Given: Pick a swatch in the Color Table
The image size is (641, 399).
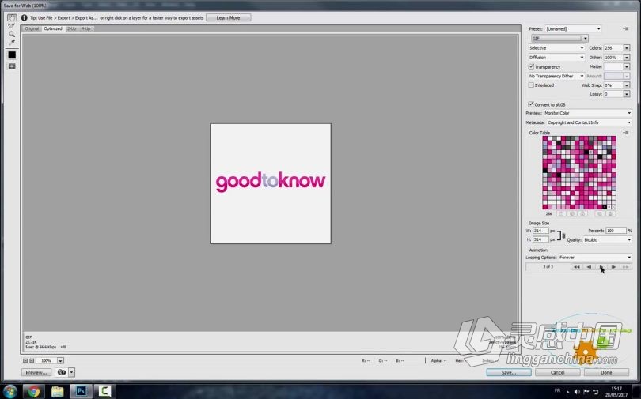Looking at the screenshot, I should click(x=578, y=172).
